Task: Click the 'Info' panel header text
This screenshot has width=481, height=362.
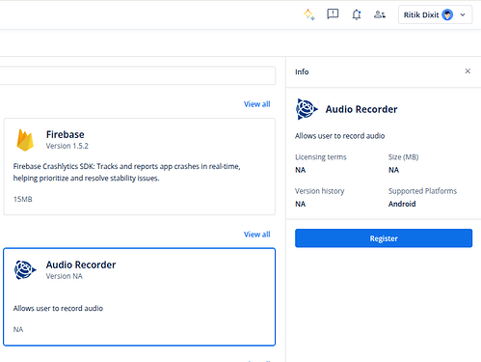Action: click(x=302, y=71)
